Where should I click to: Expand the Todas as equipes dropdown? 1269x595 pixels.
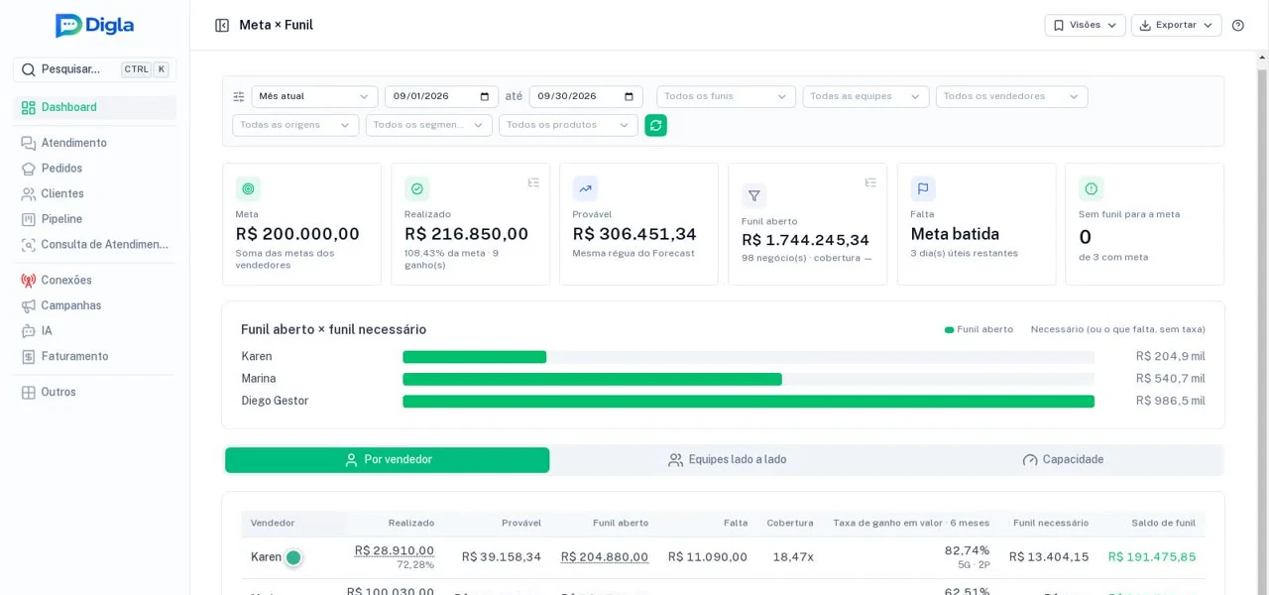click(865, 96)
